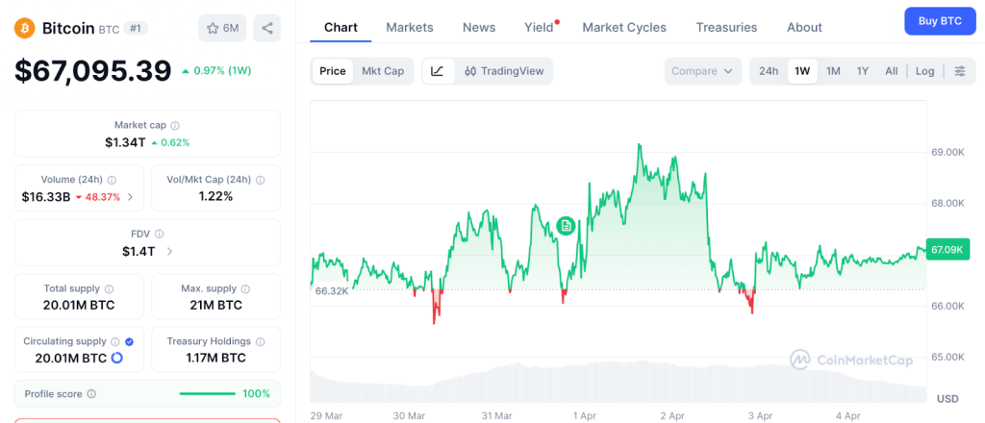Switch to the line chart icon view
This screenshot has height=423, width=985.
(x=438, y=71)
